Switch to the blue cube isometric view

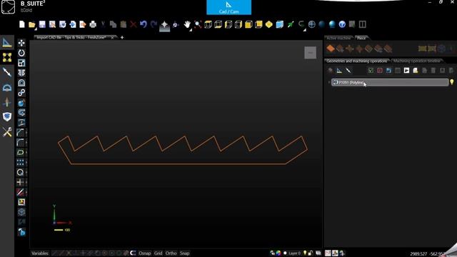point(279,24)
